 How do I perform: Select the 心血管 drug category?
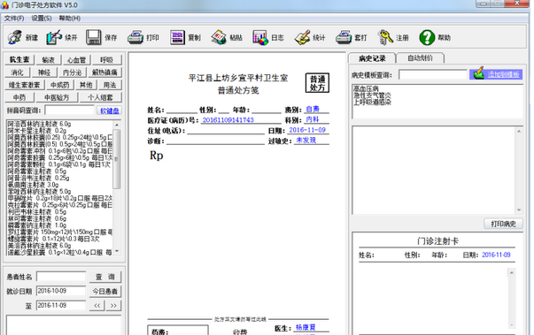coord(76,60)
